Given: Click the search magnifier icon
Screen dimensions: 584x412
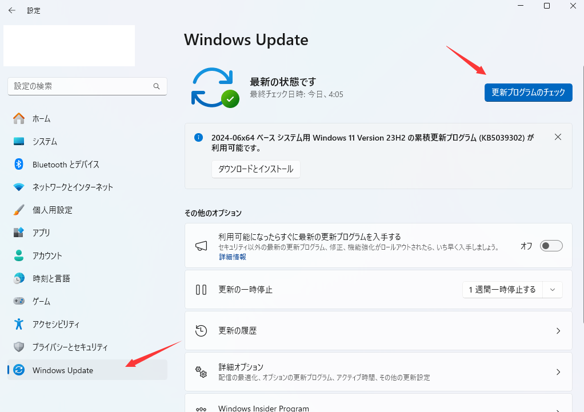Looking at the screenshot, I should (157, 86).
